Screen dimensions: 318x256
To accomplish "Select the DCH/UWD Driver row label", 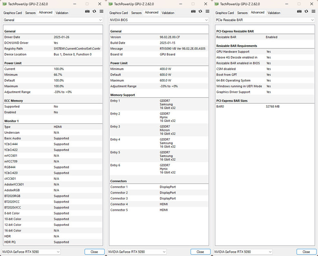I will click(16, 43).
